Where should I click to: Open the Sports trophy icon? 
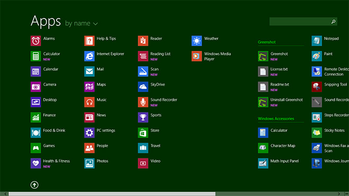click(143, 118)
